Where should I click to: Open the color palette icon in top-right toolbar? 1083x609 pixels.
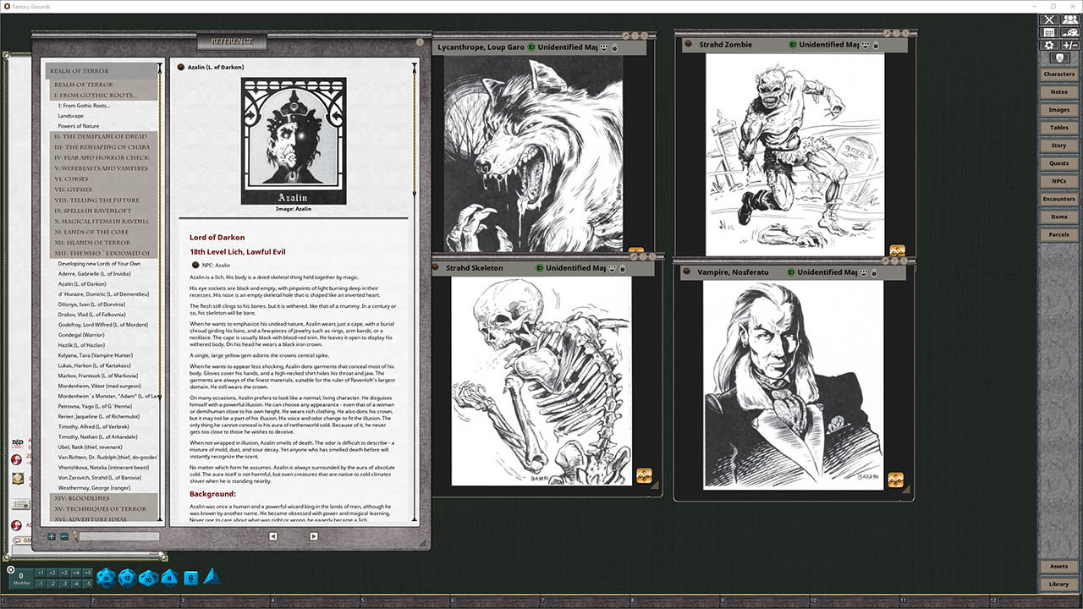[1070, 32]
